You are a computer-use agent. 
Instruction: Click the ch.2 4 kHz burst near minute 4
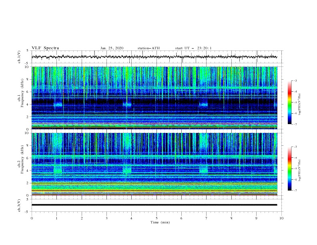(x=127, y=170)
